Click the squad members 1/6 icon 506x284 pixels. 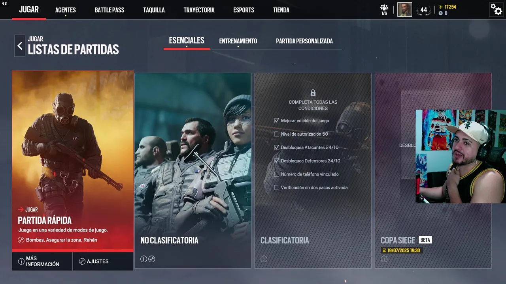tap(384, 9)
